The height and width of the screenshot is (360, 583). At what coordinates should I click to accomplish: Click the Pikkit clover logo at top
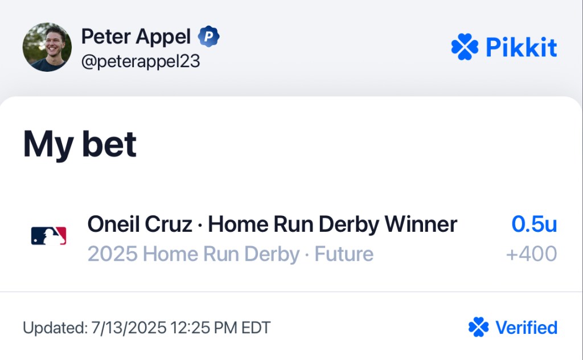coord(465,47)
